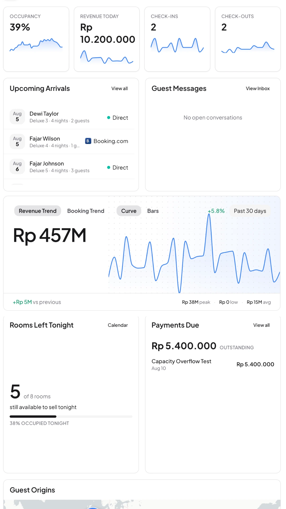This screenshot has width=286, height=509.
Task: Click the Check-outs sparkline chart
Action: [248, 47]
